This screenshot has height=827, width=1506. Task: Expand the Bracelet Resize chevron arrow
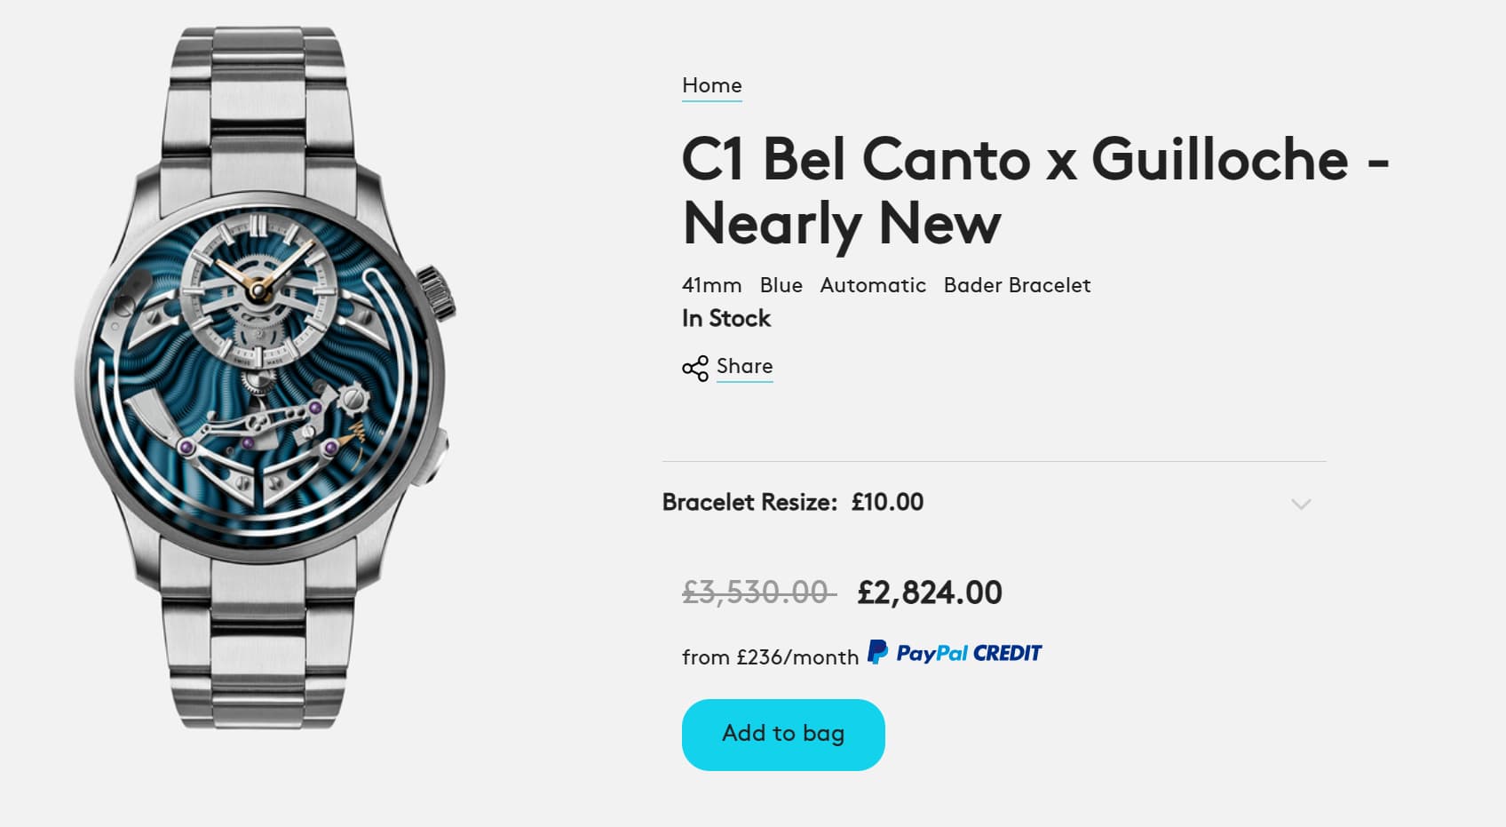coord(1301,504)
